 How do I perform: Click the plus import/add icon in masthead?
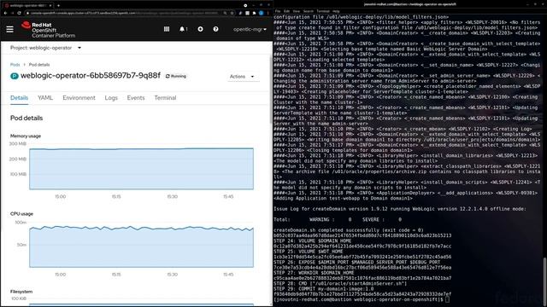coord(200,29)
